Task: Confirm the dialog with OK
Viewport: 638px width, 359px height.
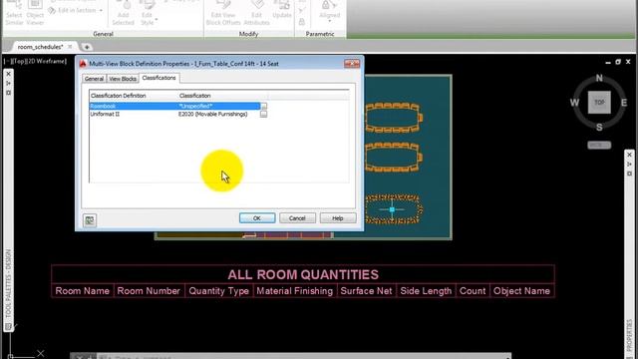Action: [257, 218]
